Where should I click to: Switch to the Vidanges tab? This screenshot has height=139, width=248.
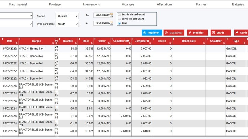pyautogui.click(x=128, y=4)
